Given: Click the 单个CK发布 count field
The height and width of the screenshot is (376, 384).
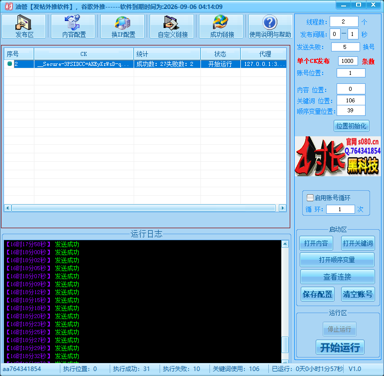Looking at the screenshot, I should 348,61.
